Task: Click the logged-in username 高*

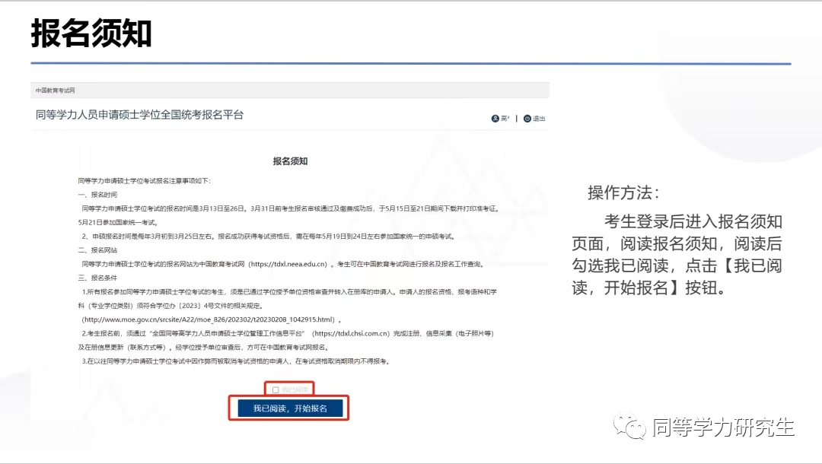Action: (505, 119)
